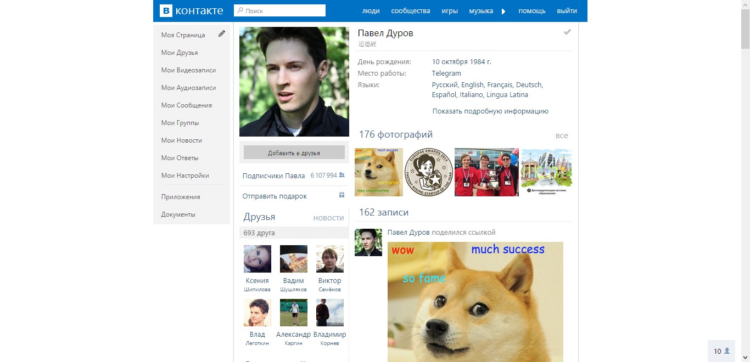Open Мои Ответы in sidebar

point(180,158)
